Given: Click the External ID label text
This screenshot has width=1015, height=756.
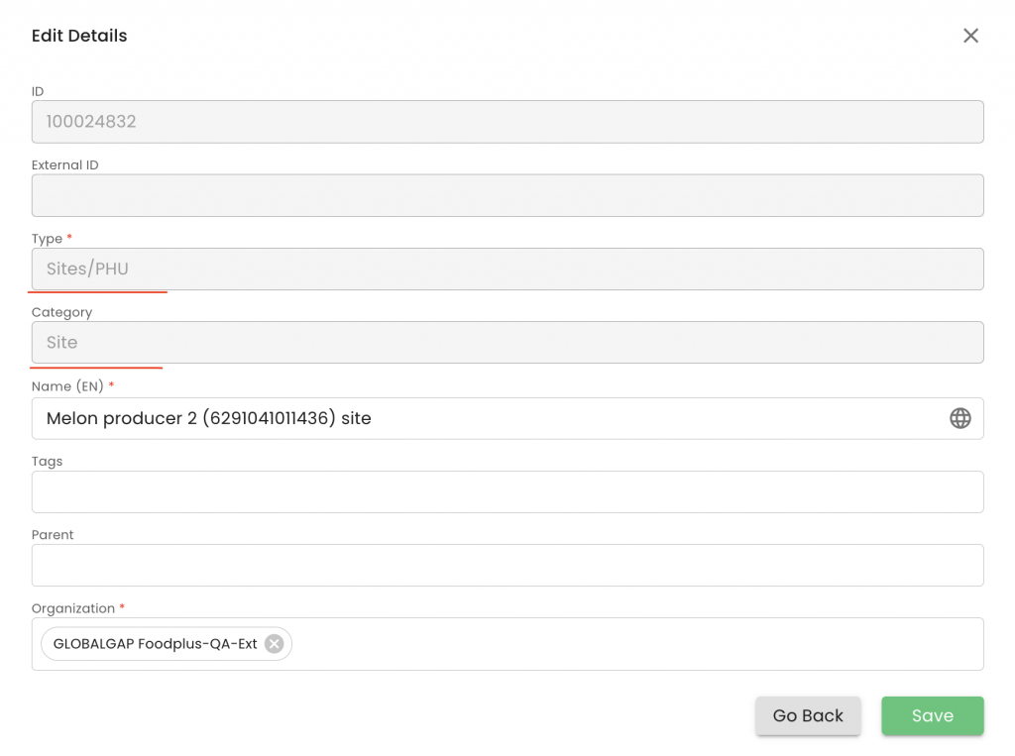Looking at the screenshot, I should (64, 165).
